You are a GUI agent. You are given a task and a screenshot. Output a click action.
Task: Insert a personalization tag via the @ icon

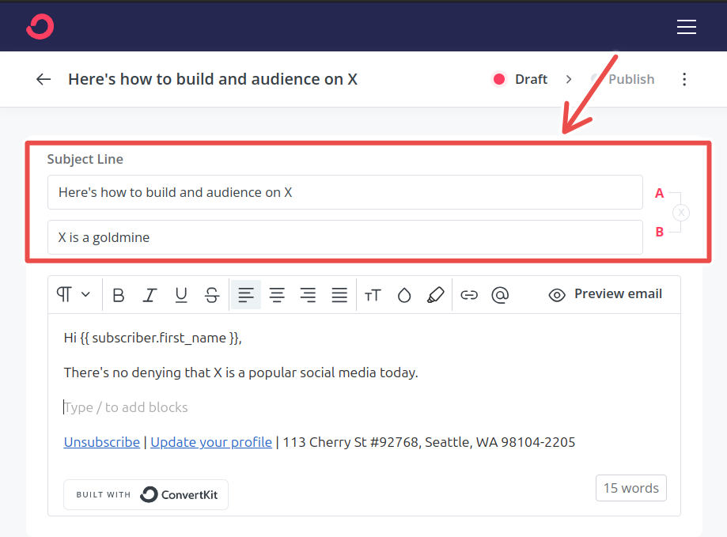(x=500, y=294)
